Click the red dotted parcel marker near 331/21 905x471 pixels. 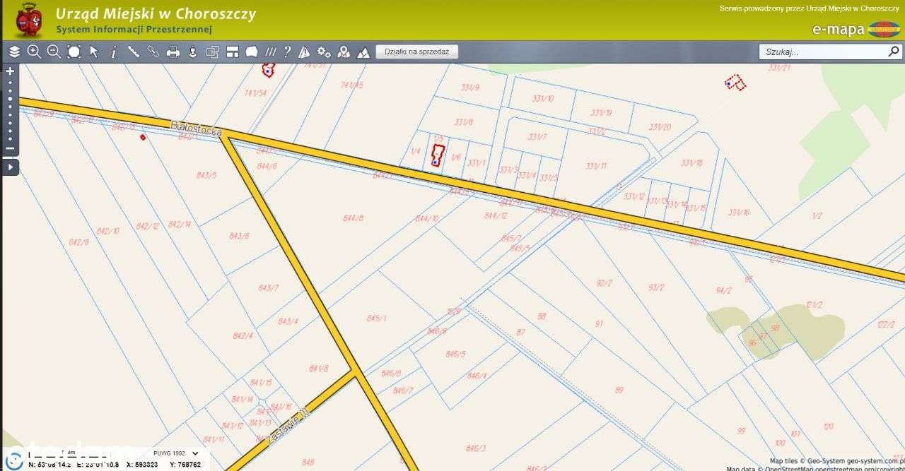coord(735,83)
